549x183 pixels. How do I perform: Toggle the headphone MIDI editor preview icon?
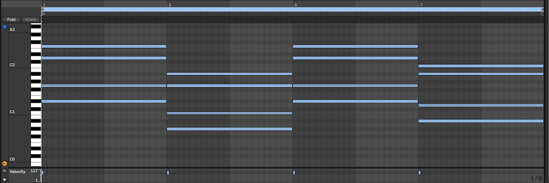(5, 27)
